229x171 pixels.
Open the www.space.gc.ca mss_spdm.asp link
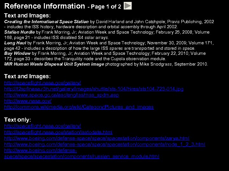(62, 95)
